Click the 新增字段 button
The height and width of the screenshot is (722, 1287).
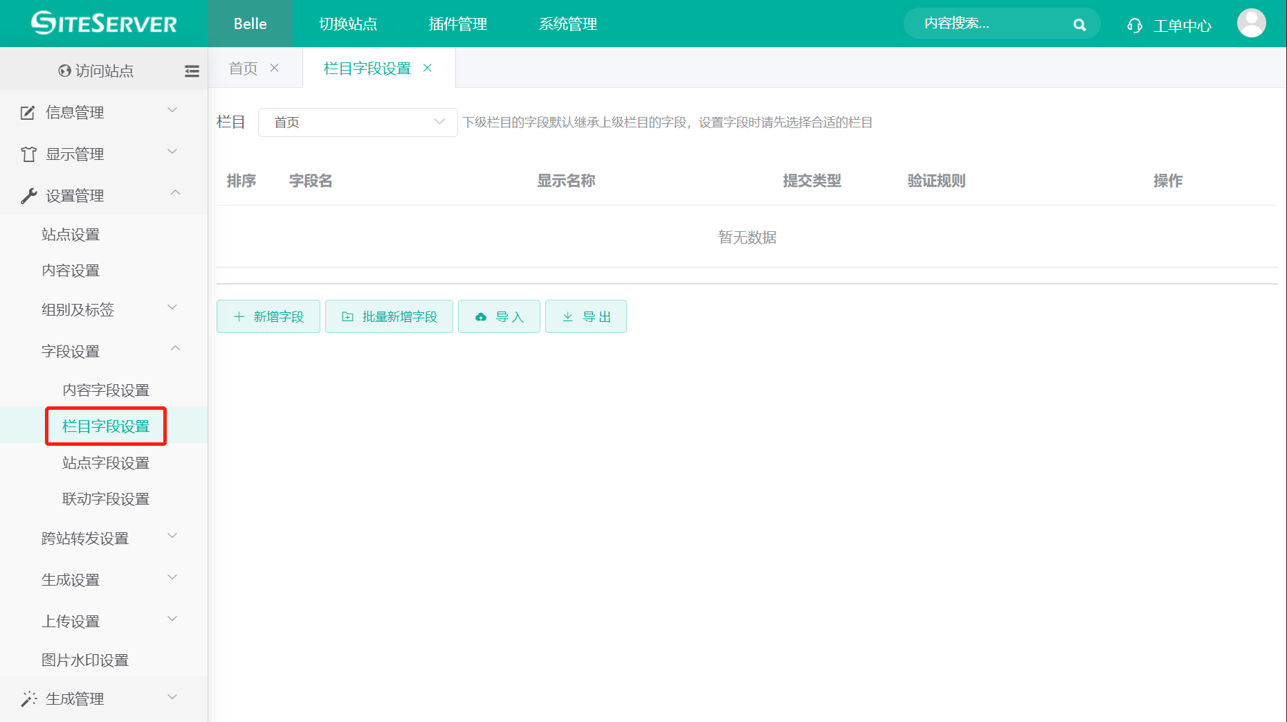pyautogui.click(x=268, y=316)
